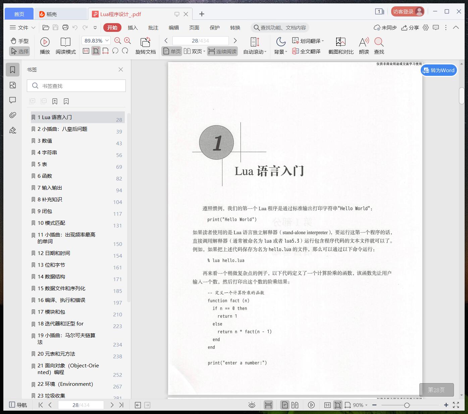Jump to last page in status bar

click(x=121, y=405)
